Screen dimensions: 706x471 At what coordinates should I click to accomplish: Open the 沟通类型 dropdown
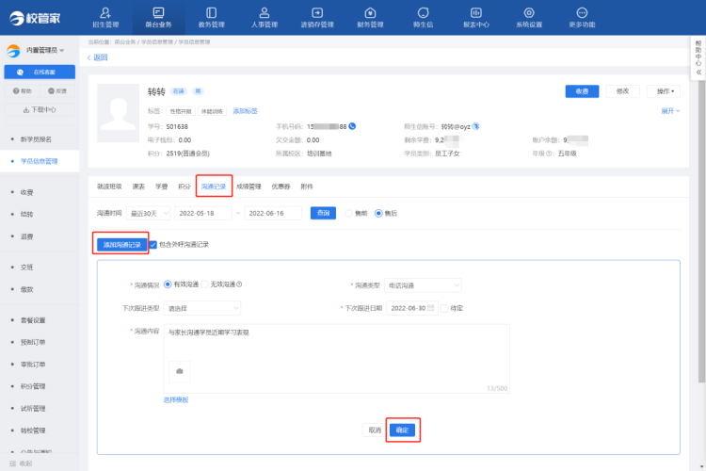click(x=424, y=284)
